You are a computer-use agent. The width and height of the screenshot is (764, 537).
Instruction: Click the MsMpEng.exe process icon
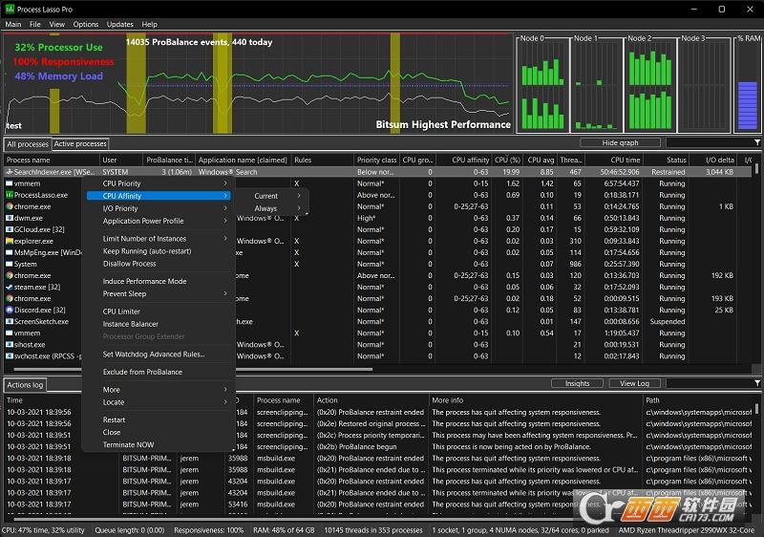tap(10, 252)
